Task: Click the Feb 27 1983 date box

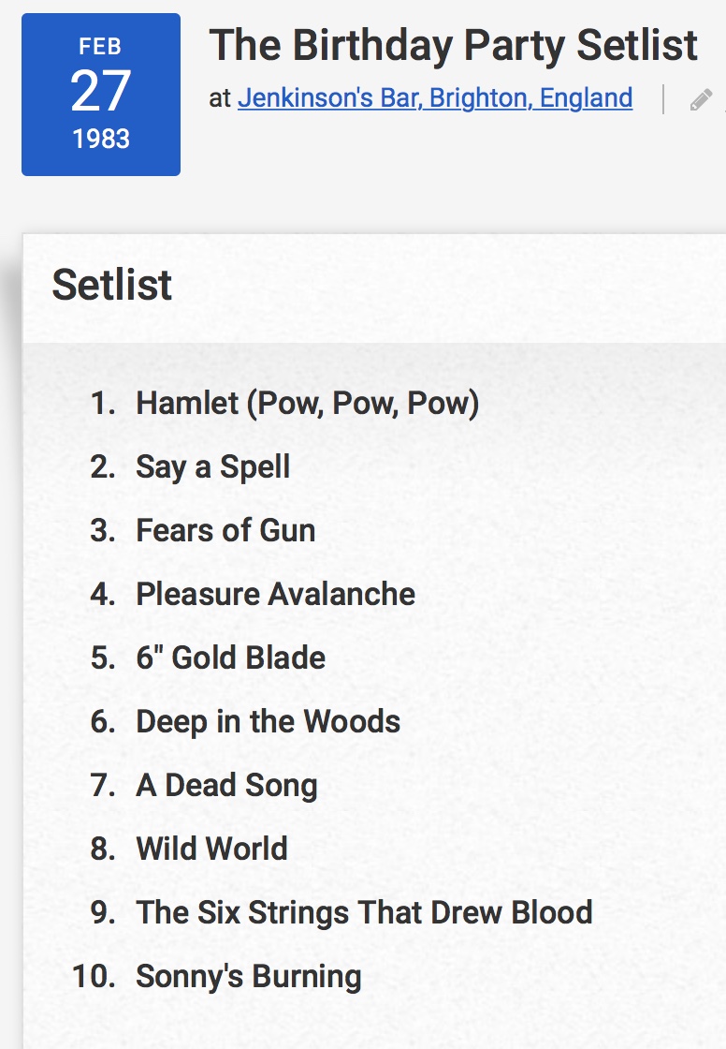Action: (x=101, y=95)
